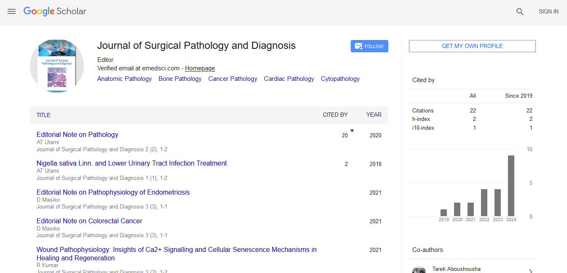
Task: Click Get My Own Profile button
Action: 472,46
